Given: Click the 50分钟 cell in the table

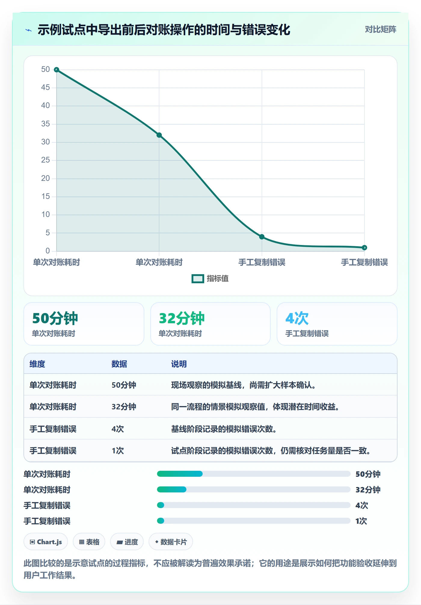Looking at the screenshot, I should coord(124,385).
